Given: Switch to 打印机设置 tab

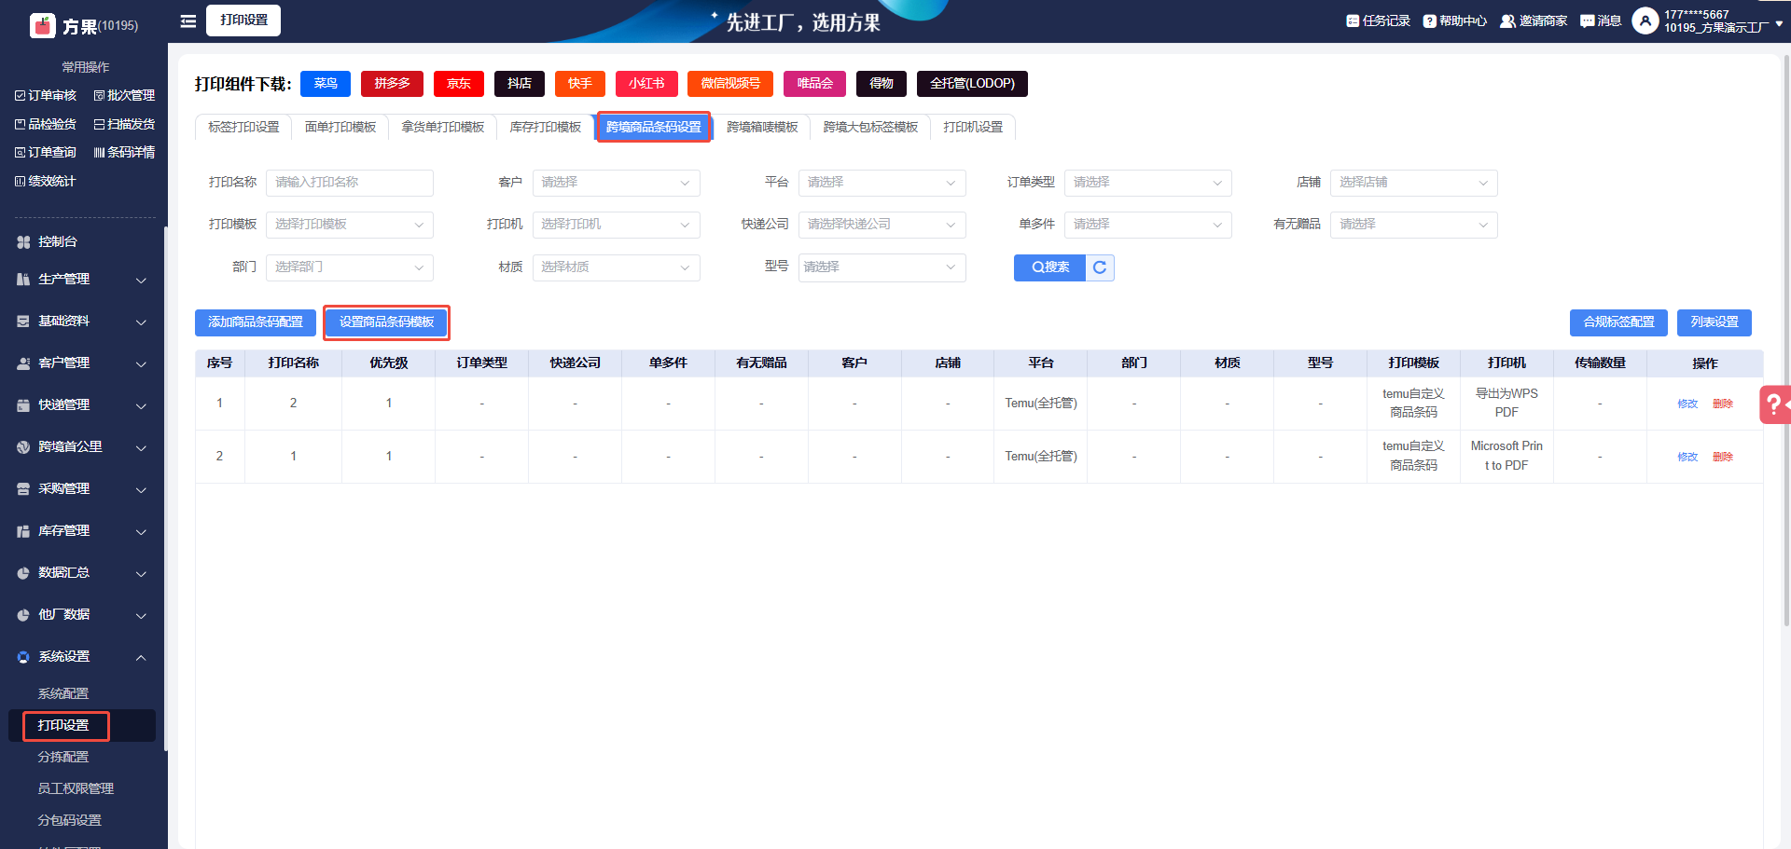Looking at the screenshot, I should click(x=973, y=127).
